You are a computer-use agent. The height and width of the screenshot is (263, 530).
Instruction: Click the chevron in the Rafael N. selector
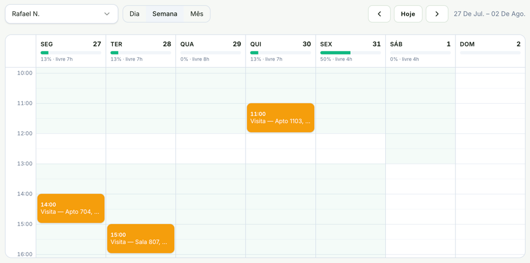(x=107, y=14)
